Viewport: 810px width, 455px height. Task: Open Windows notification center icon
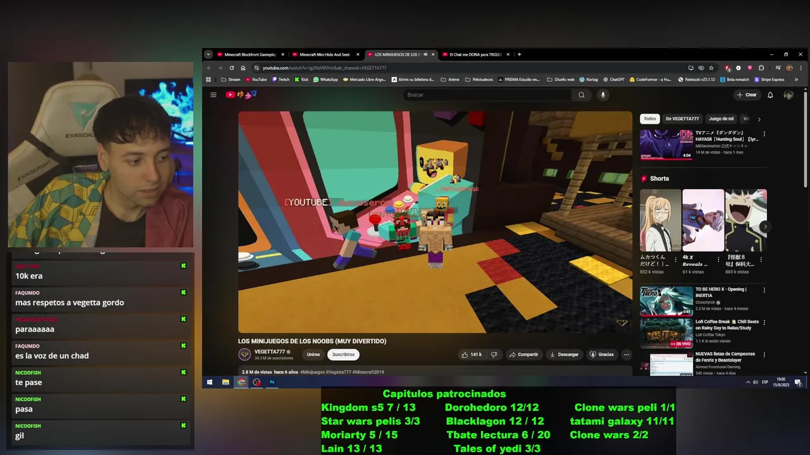click(x=798, y=382)
